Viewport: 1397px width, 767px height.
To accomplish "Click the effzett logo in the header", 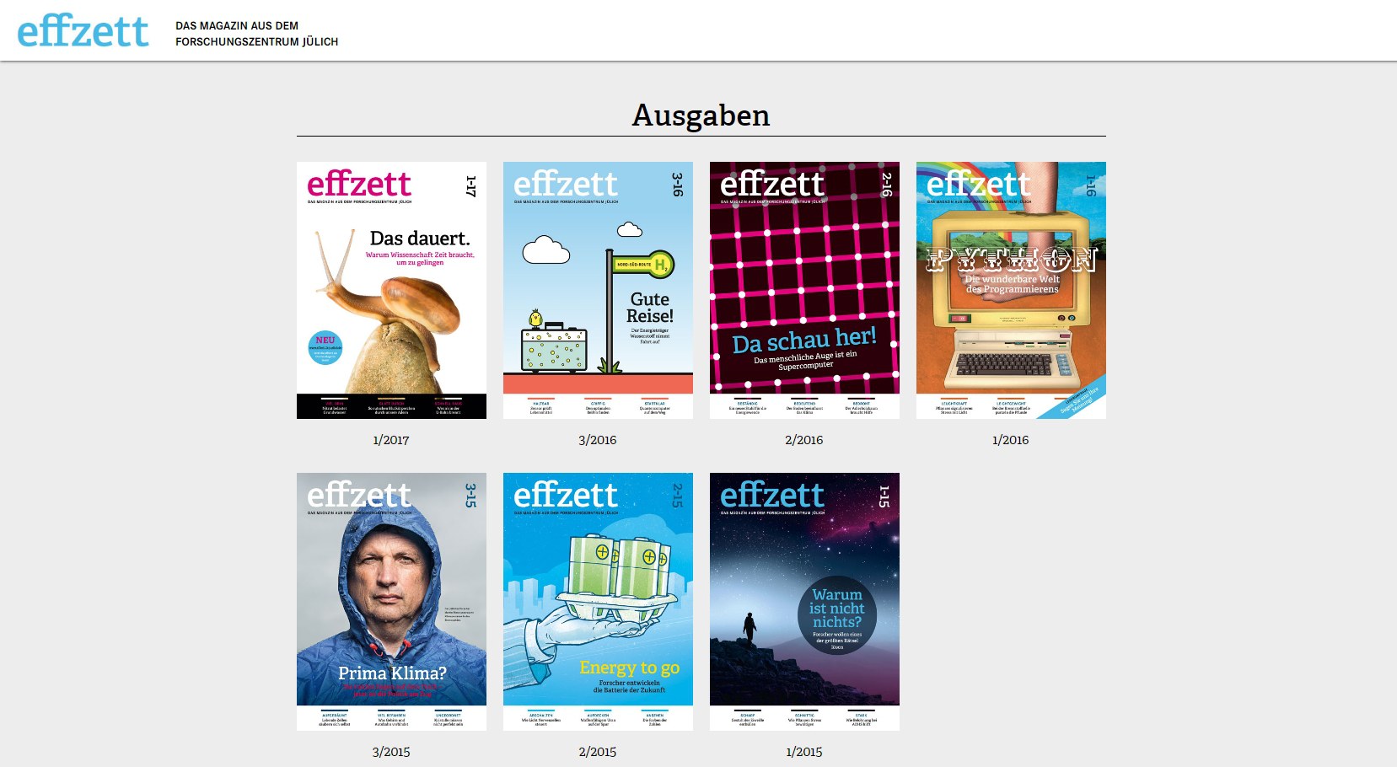I will (x=83, y=32).
